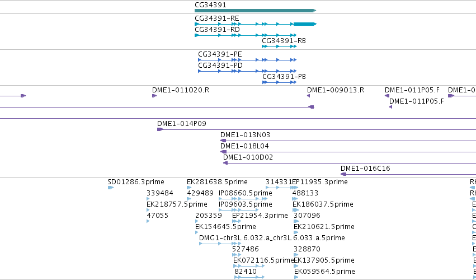Click the 328870 label

click(307, 249)
